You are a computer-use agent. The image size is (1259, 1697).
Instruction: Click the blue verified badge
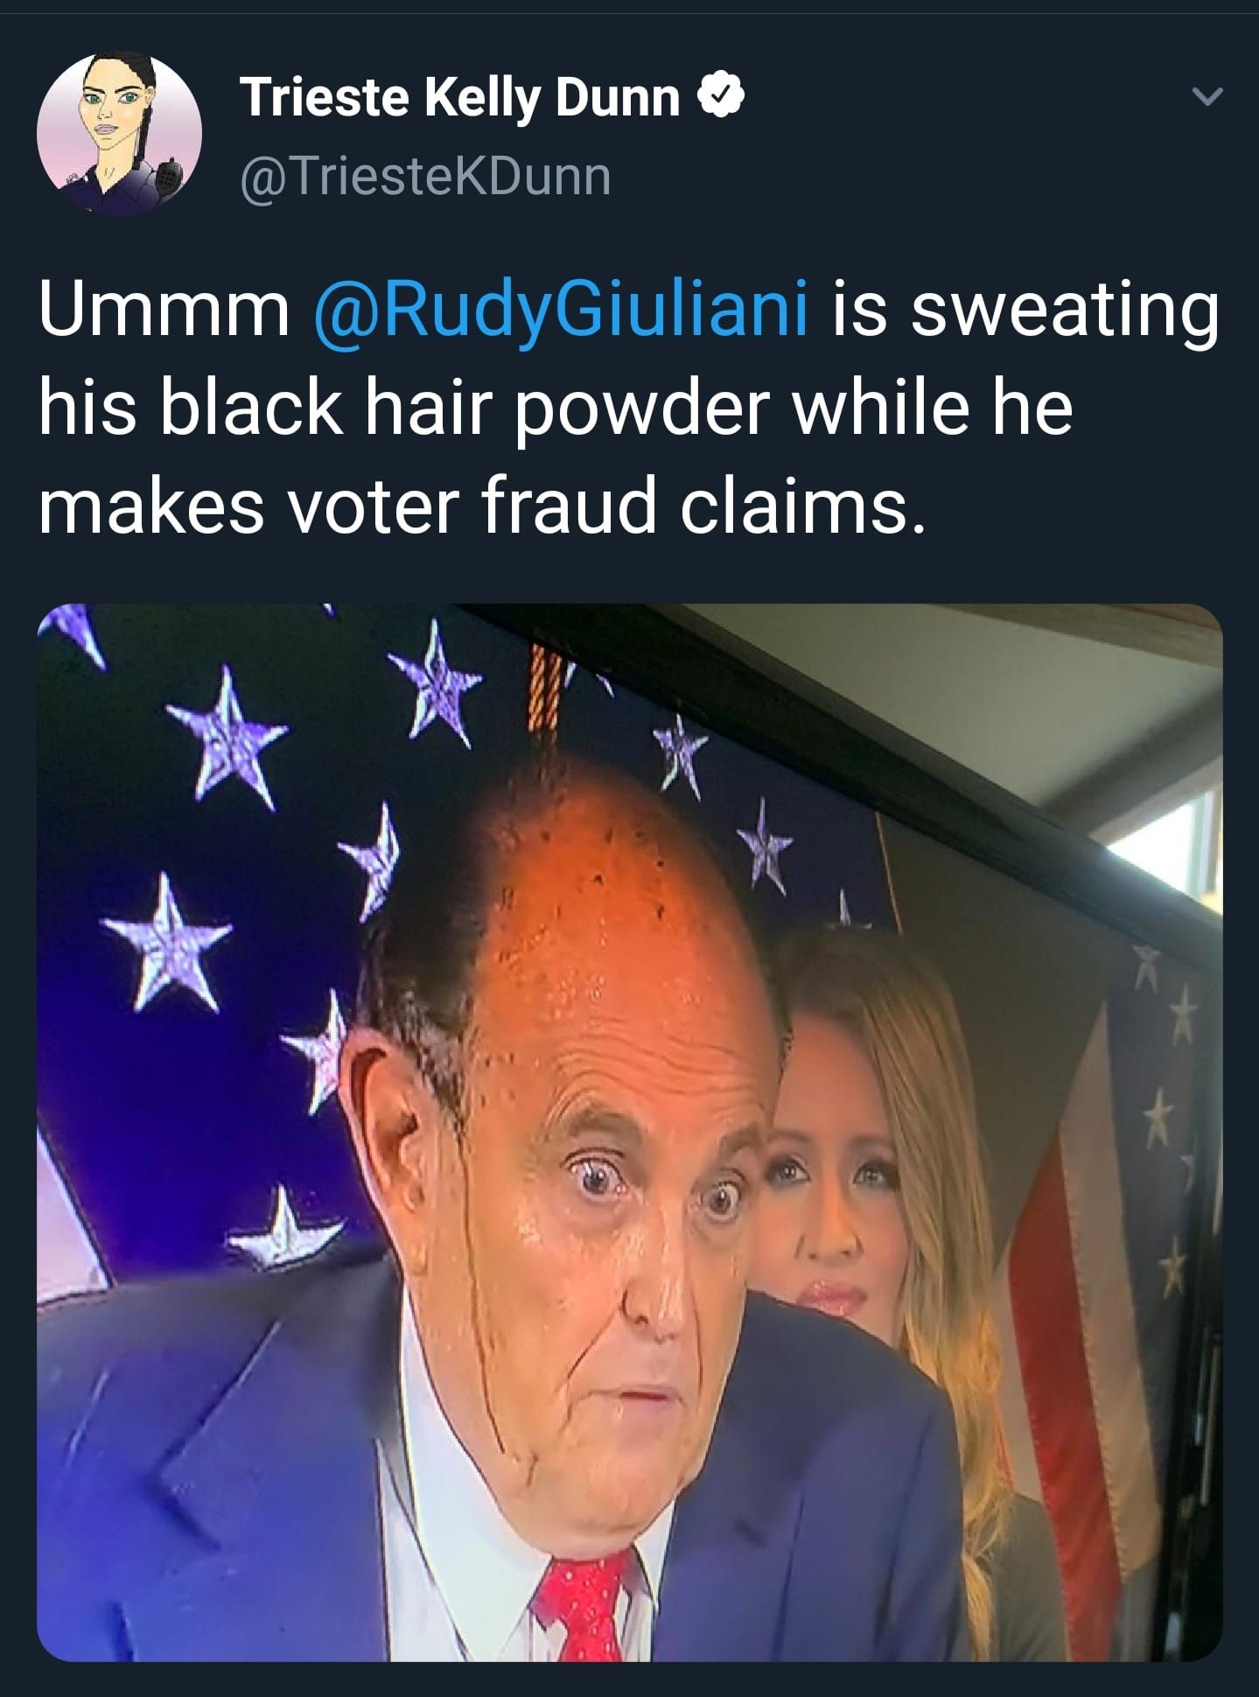tap(724, 97)
